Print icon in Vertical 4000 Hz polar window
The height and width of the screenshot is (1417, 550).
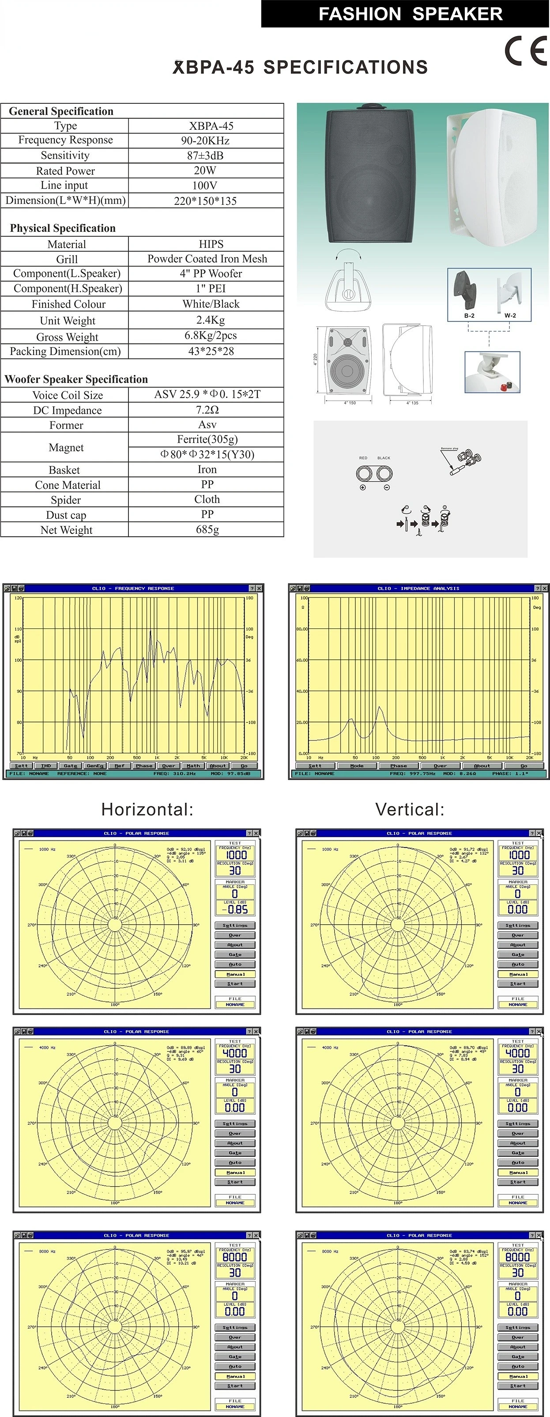click(313, 1032)
